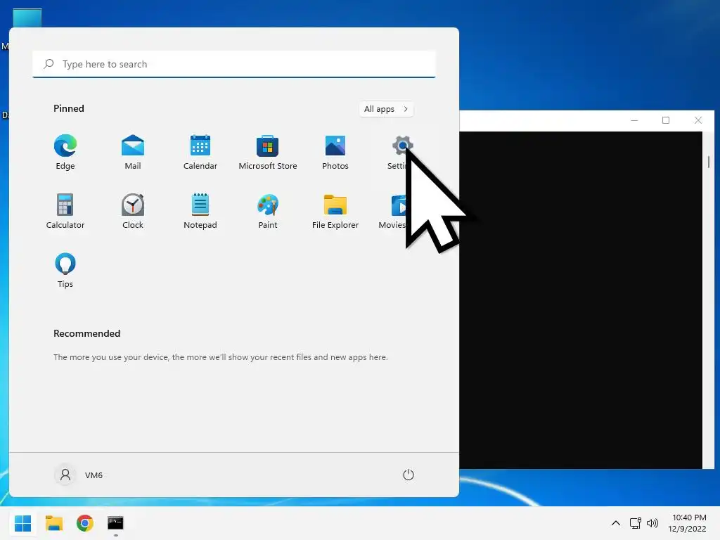Screen dimensions: 720x540
Task: Launch the Mail app
Action: (133, 153)
